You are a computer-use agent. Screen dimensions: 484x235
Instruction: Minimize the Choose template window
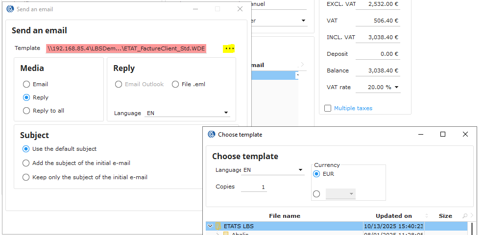(421, 134)
